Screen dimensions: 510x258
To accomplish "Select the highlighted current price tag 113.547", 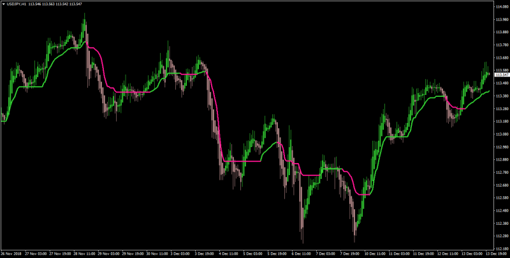I will 502,75.
